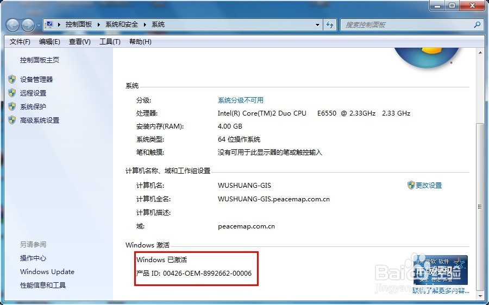This screenshot has width=489, height=305.
Task: Click the magnifier search icon
Action: (x=477, y=24)
